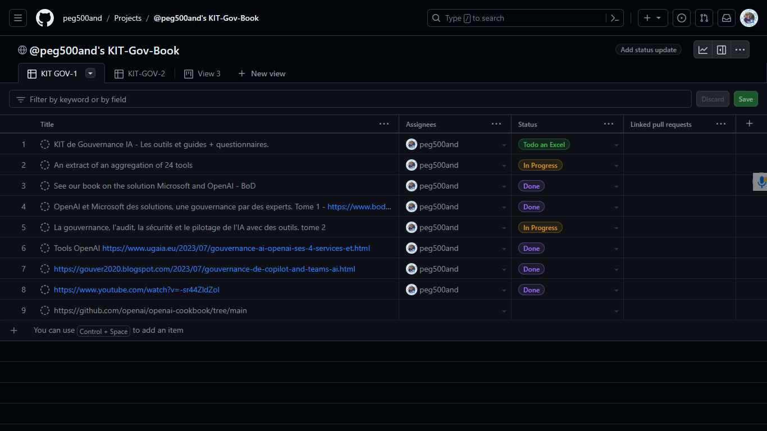
Task: Click the Save button
Action: [746, 99]
